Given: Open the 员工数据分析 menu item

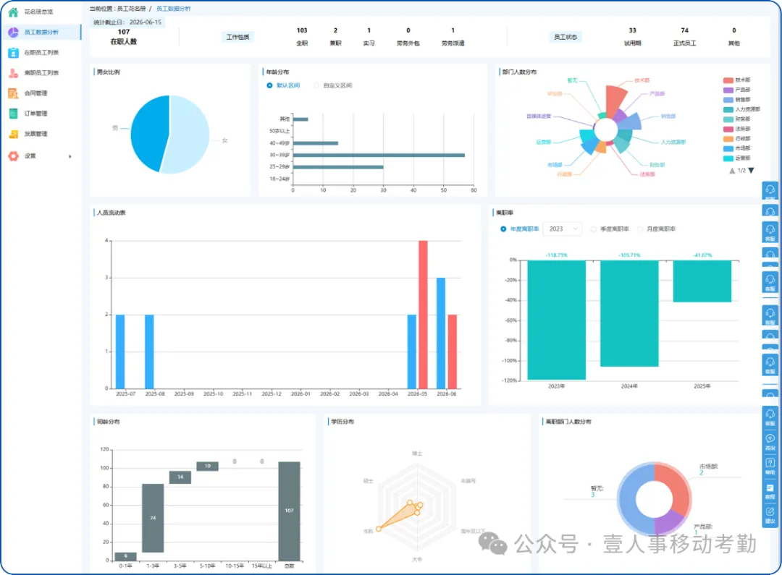Looking at the screenshot, I should pyautogui.click(x=41, y=32).
